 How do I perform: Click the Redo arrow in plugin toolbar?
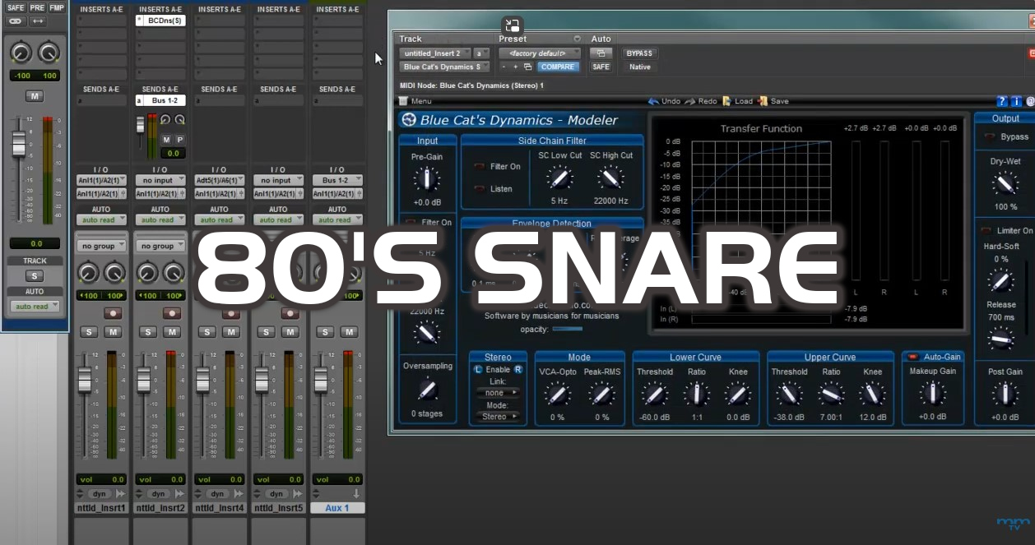pos(689,101)
